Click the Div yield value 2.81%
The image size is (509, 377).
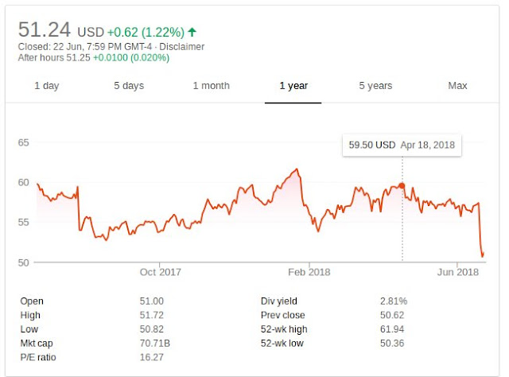click(394, 301)
